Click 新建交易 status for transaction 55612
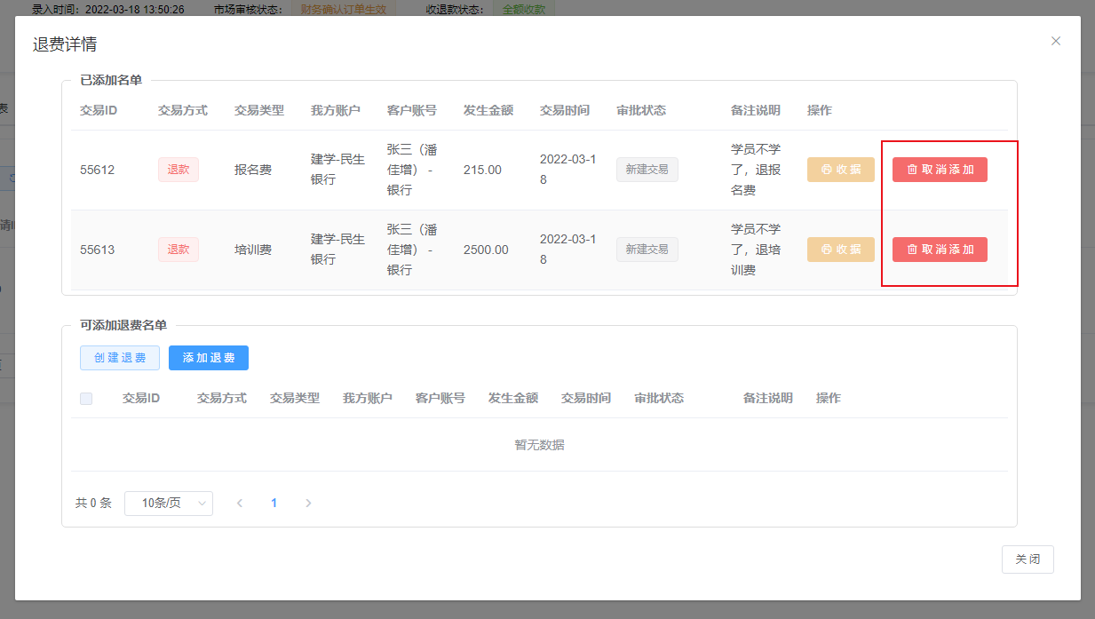Image resolution: width=1095 pixels, height=619 pixels. click(647, 170)
